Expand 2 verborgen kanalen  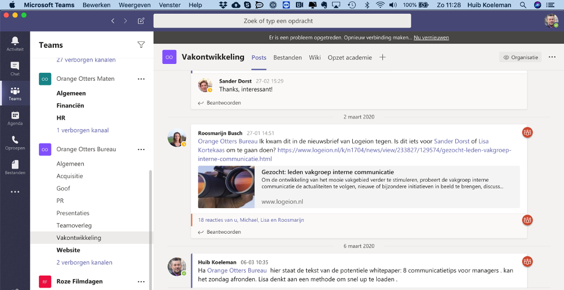point(84,262)
